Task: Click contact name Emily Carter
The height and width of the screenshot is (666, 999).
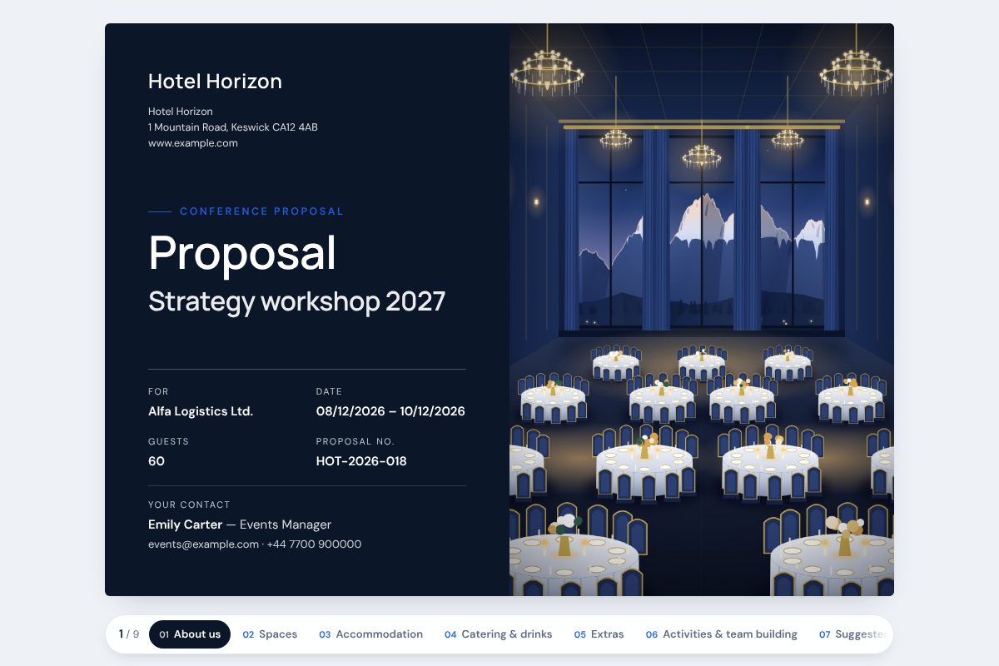Action: pos(185,524)
